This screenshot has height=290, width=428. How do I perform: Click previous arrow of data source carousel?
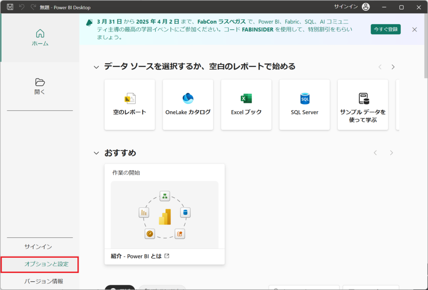click(380, 67)
